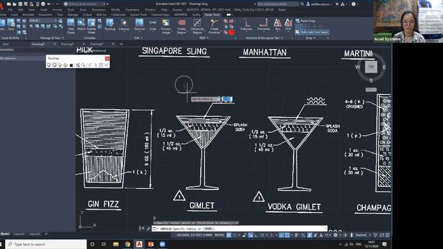Image resolution: width=443 pixels, height=249 pixels.
Task: Open the Process Image tool
Action: tap(166, 26)
